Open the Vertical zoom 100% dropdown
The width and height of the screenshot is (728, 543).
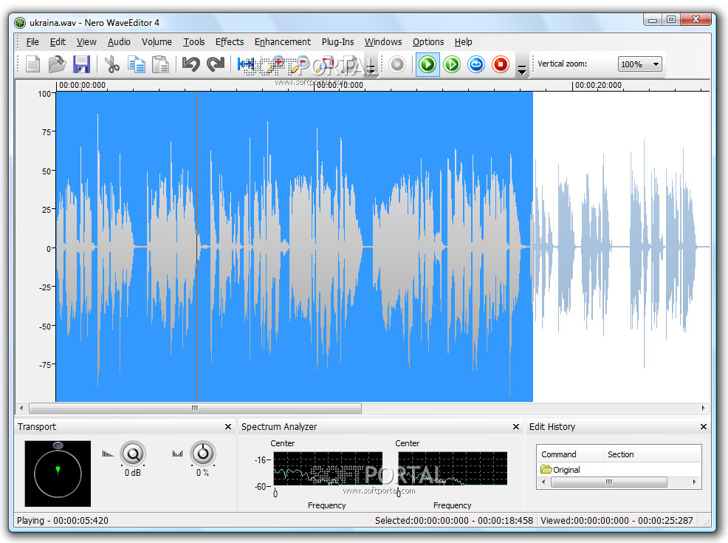pos(639,64)
